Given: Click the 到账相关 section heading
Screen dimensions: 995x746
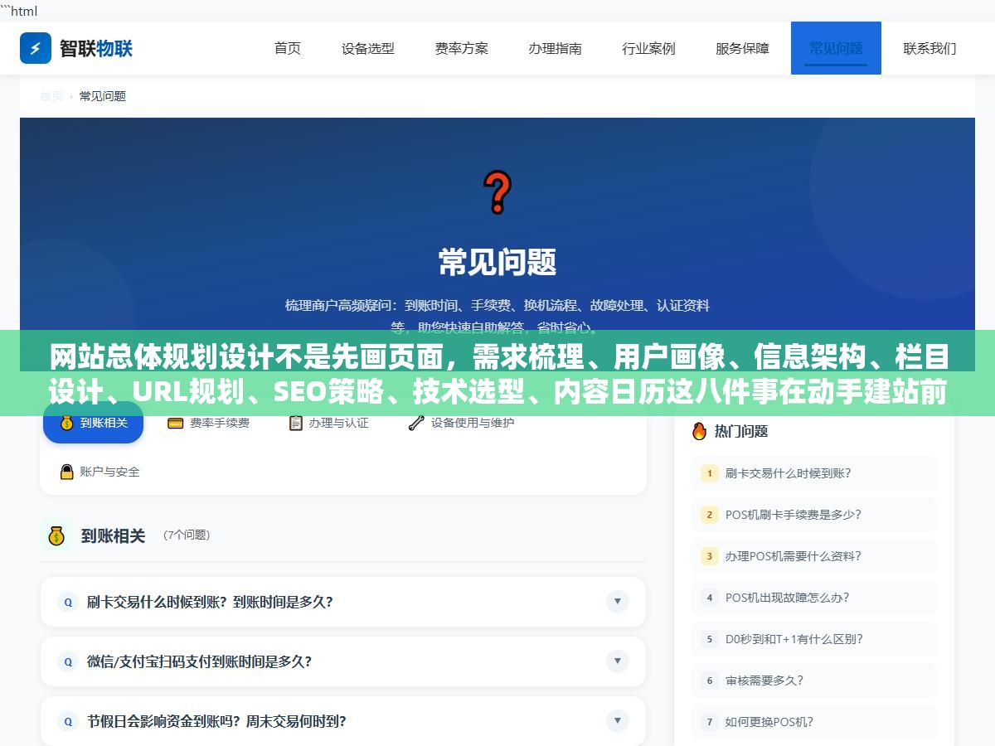Looking at the screenshot, I should tap(113, 535).
